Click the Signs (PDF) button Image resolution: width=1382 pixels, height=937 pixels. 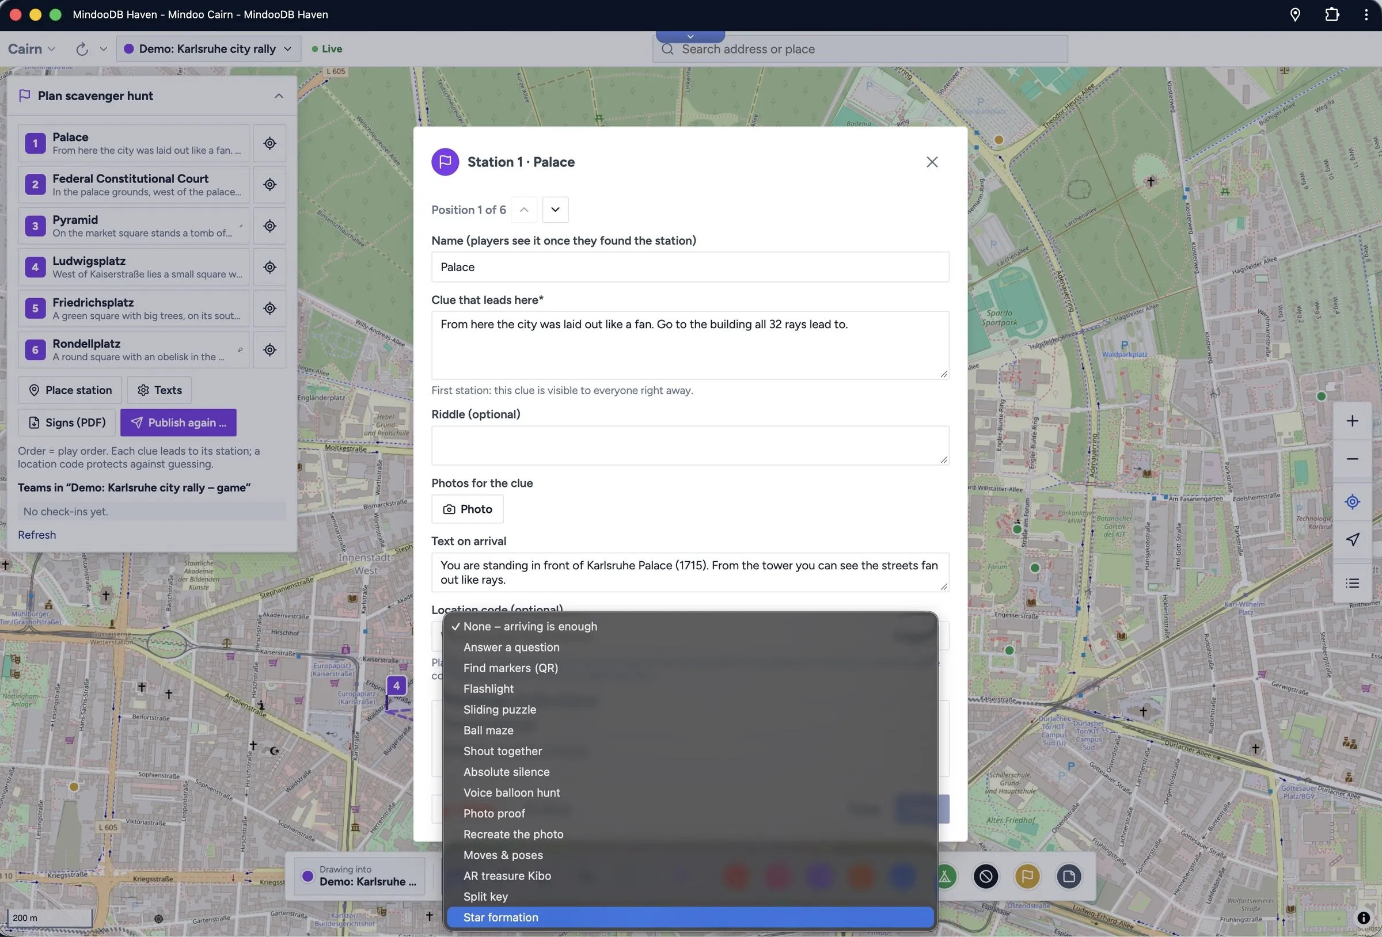[67, 422]
